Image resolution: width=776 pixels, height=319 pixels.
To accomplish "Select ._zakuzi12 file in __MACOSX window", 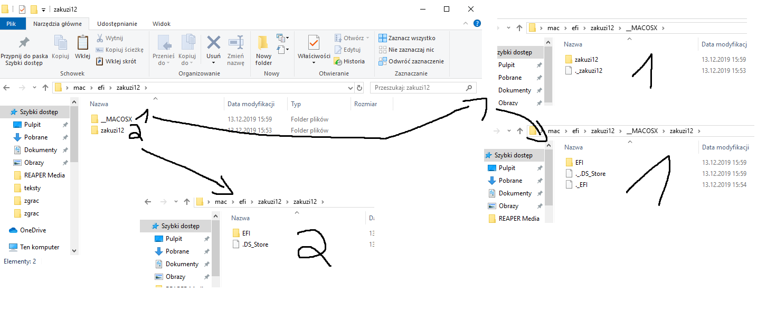I will point(584,70).
